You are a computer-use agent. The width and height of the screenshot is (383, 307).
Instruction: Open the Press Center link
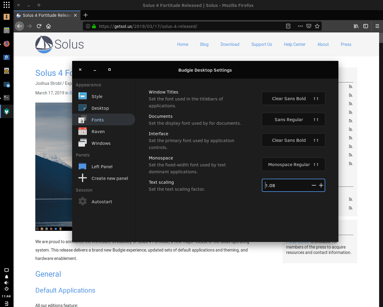tap(298, 241)
